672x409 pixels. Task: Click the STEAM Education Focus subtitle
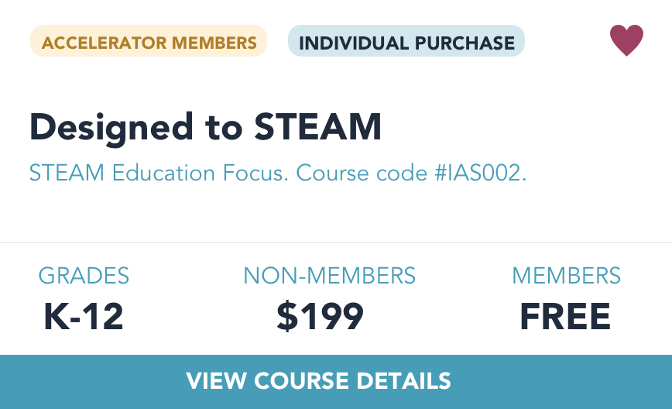point(159,174)
